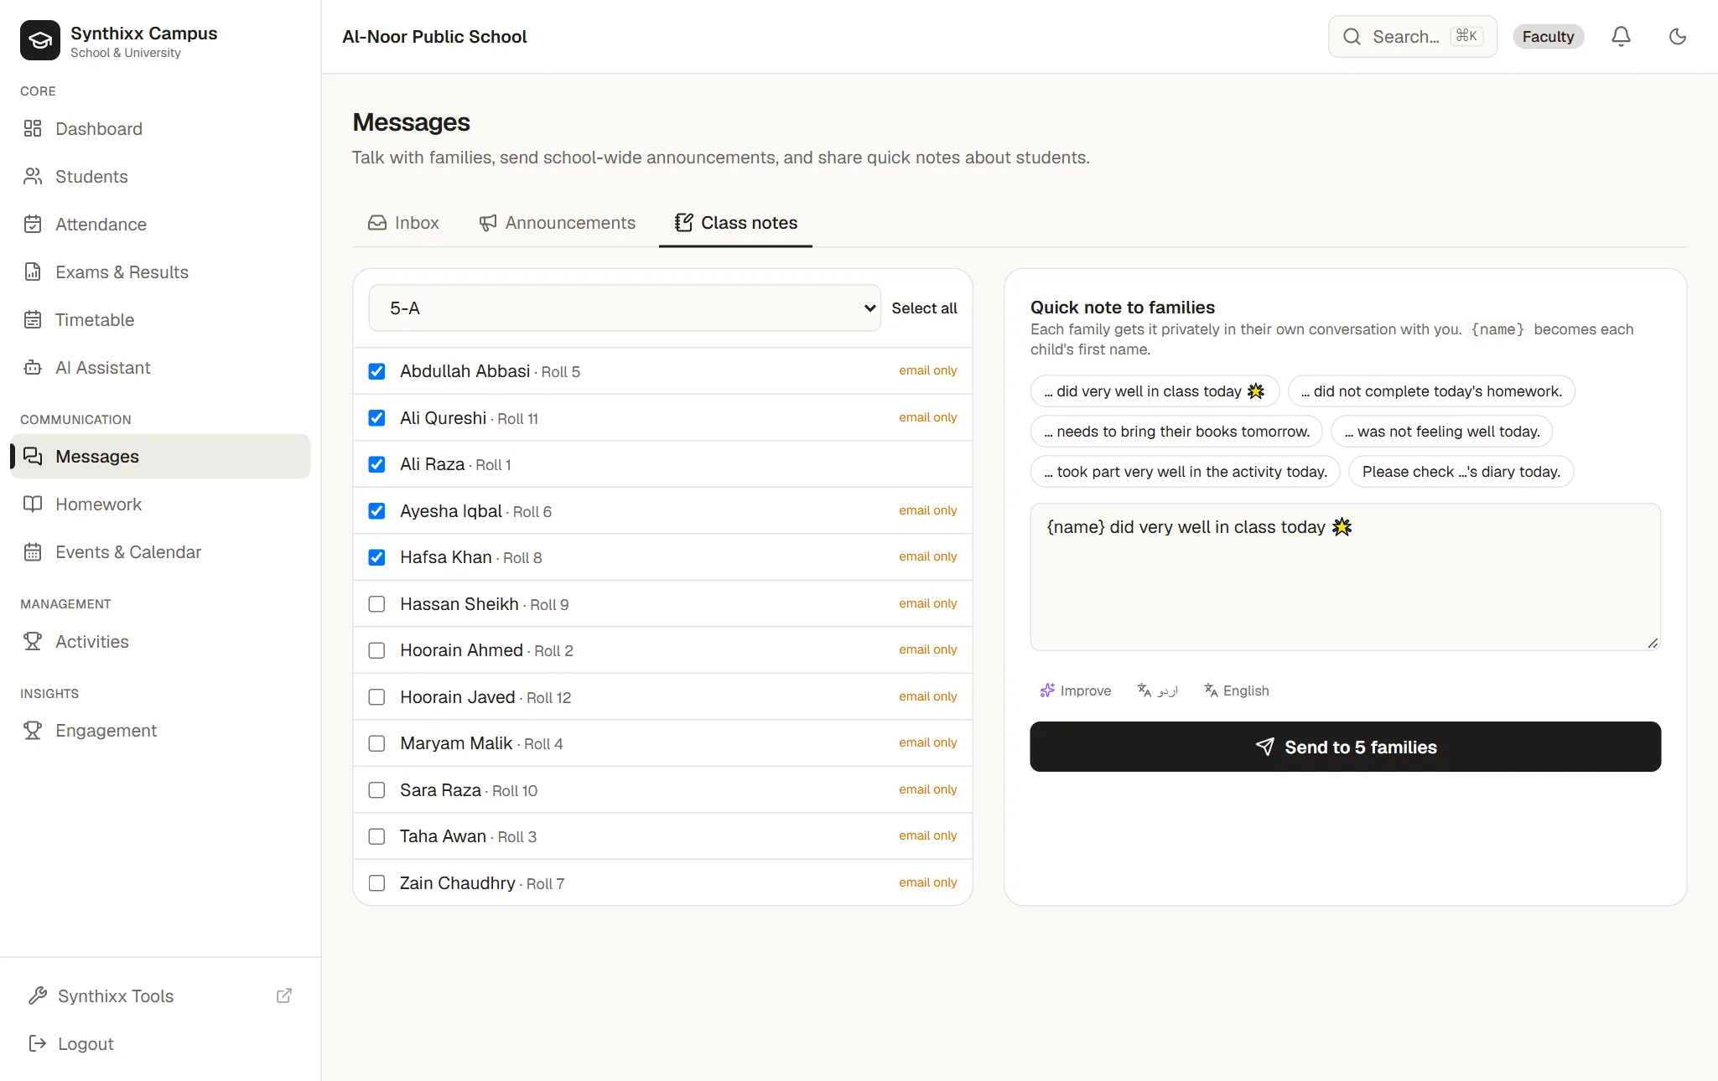Image resolution: width=1718 pixels, height=1081 pixels.
Task: Click the Search field in header
Action: point(1413,36)
